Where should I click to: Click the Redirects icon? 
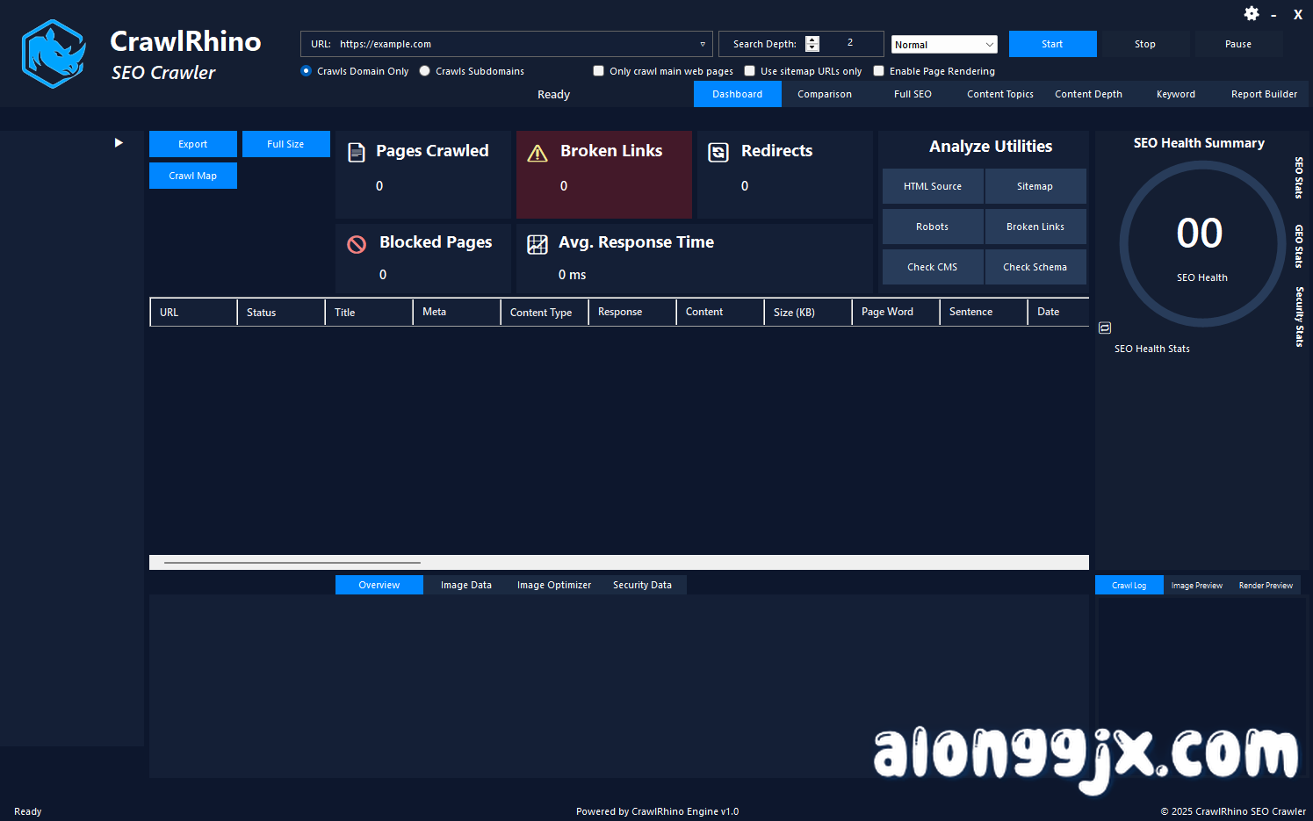click(718, 151)
